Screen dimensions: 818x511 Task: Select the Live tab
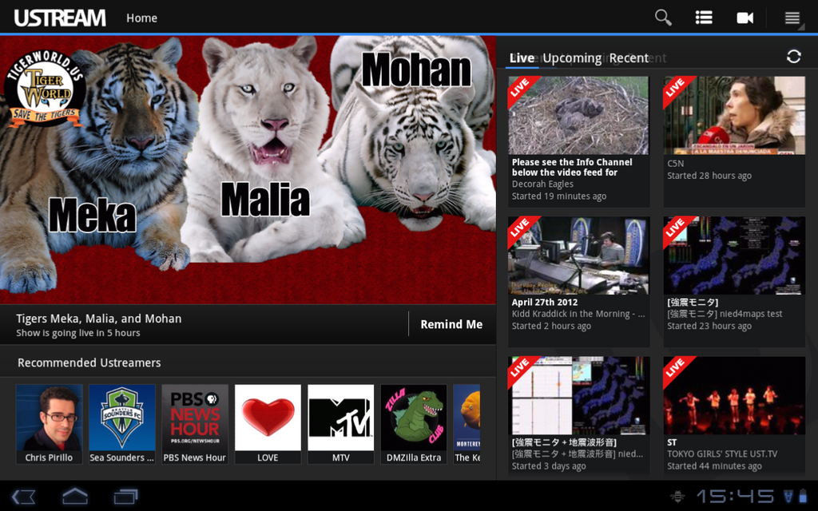(522, 57)
